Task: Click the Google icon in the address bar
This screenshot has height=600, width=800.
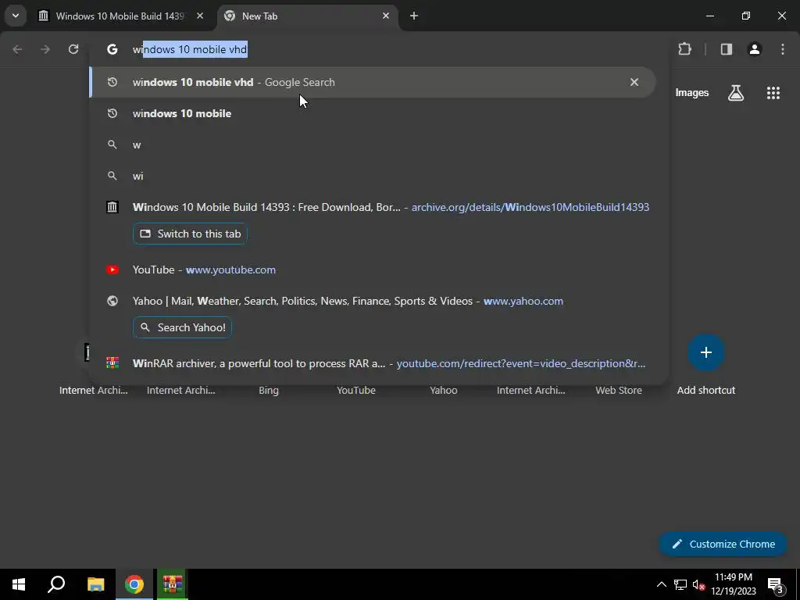Action: point(112,49)
